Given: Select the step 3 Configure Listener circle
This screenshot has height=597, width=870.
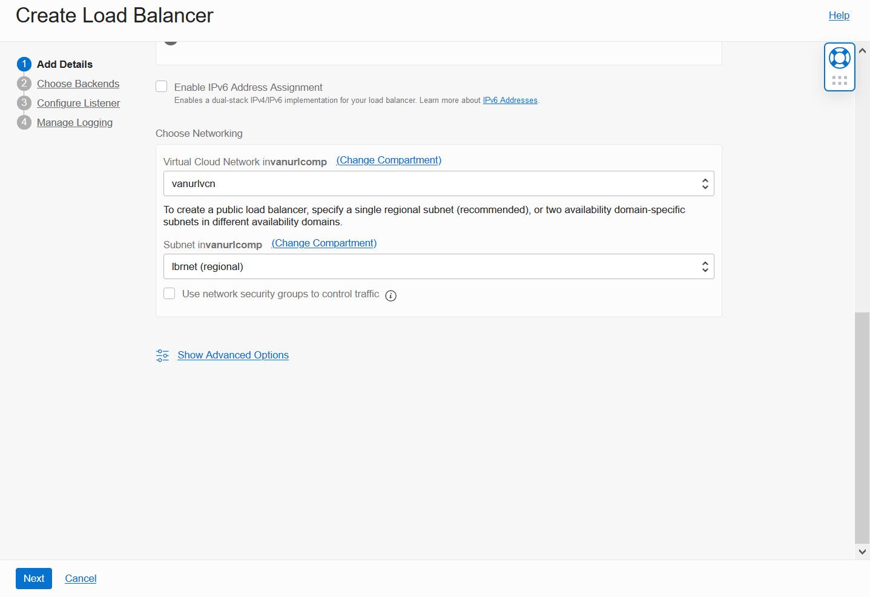Looking at the screenshot, I should [x=24, y=103].
